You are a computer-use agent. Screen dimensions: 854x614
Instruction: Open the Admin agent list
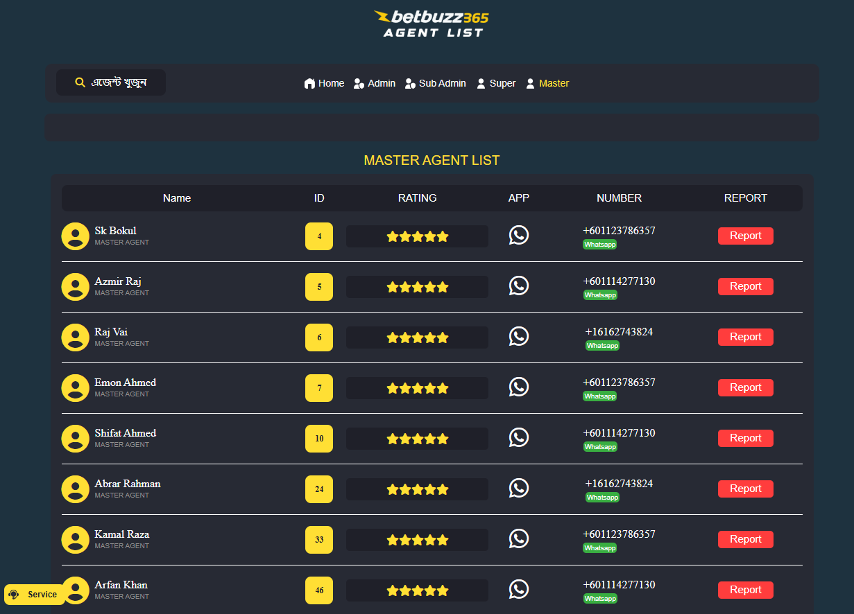(375, 83)
